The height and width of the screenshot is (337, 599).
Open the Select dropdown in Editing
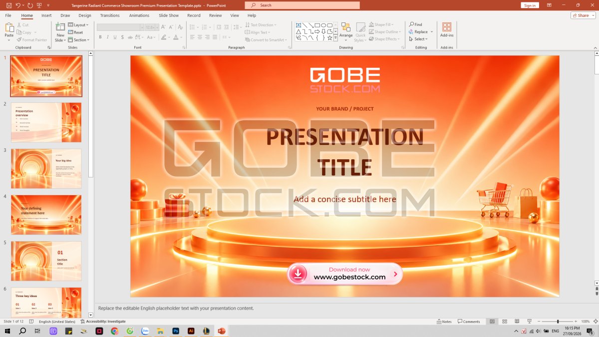coord(418,39)
